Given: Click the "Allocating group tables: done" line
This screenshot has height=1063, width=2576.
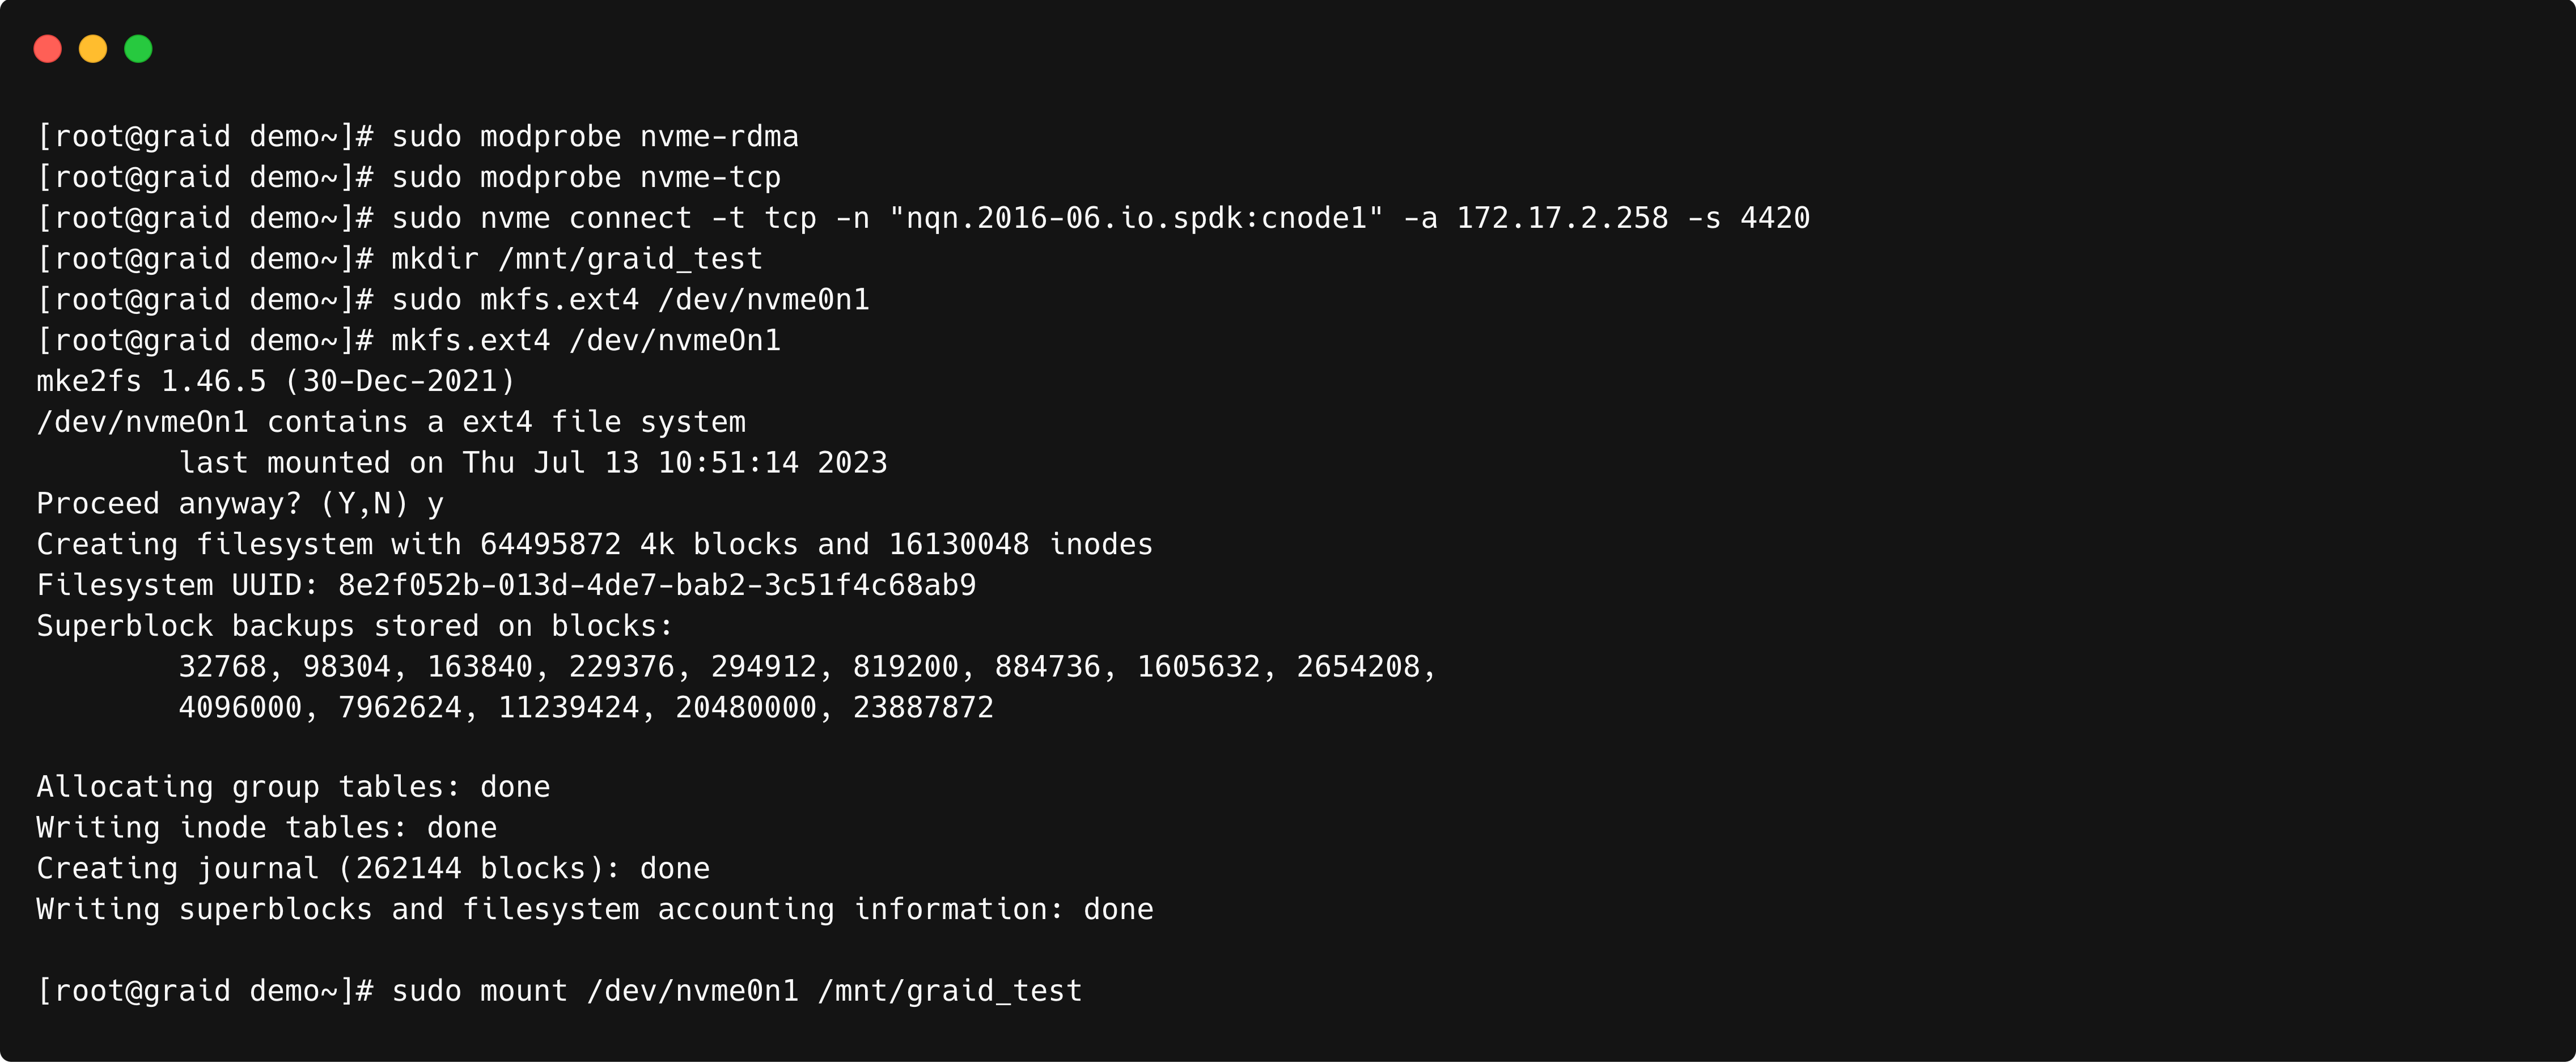Looking at the screenshot, I should [293, 787].
